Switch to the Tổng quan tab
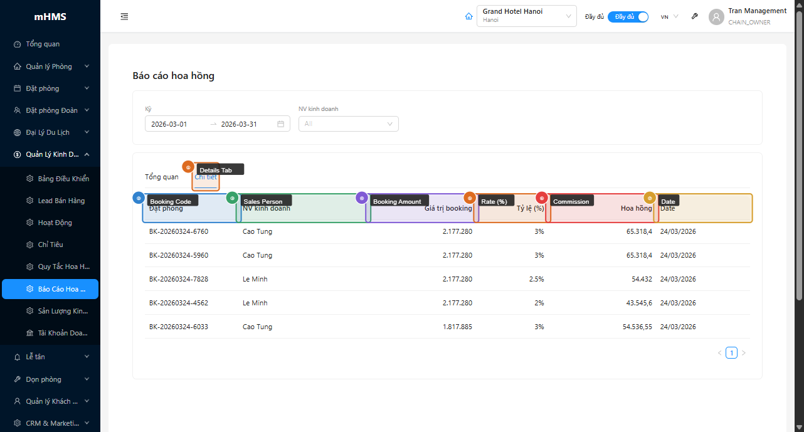 [x=162, y=177]
